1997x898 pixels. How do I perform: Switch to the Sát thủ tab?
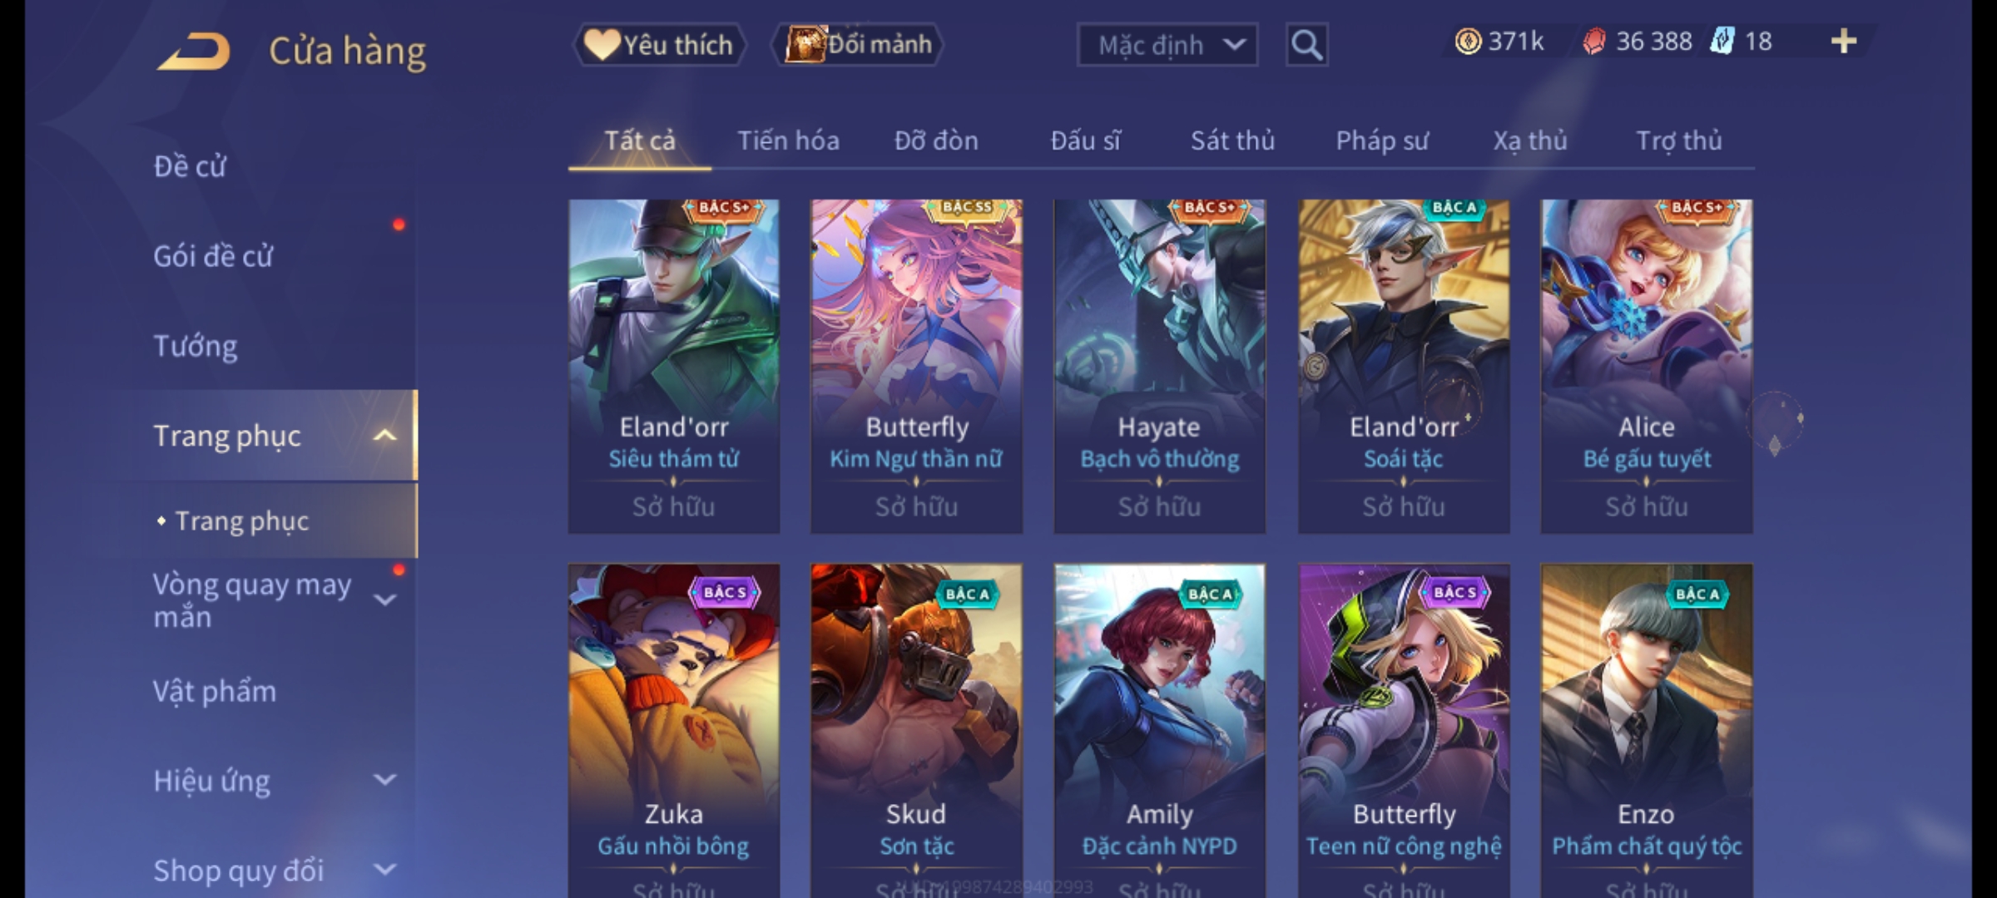pyautogui.click(x=1232, y=141)
